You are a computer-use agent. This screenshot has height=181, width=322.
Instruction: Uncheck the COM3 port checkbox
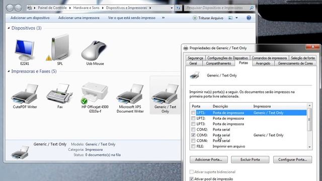[193, 135]
